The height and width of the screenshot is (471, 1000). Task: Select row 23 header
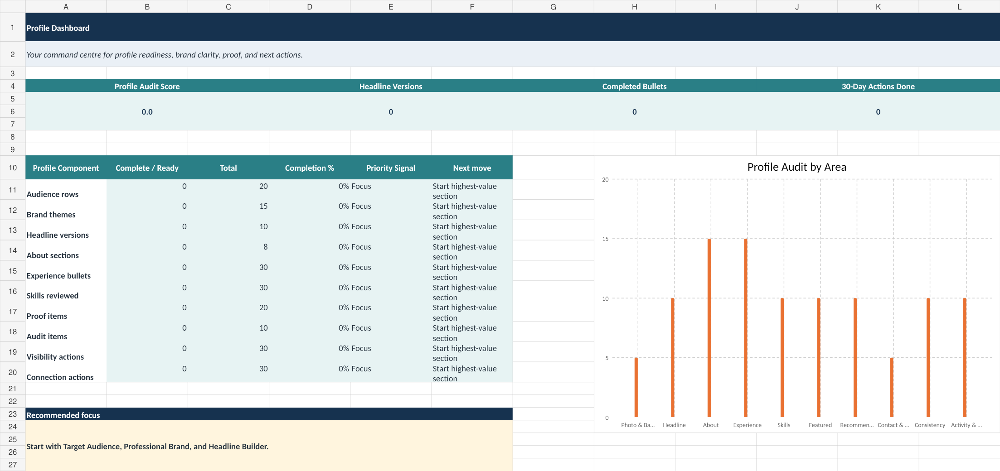click(13, 414)
